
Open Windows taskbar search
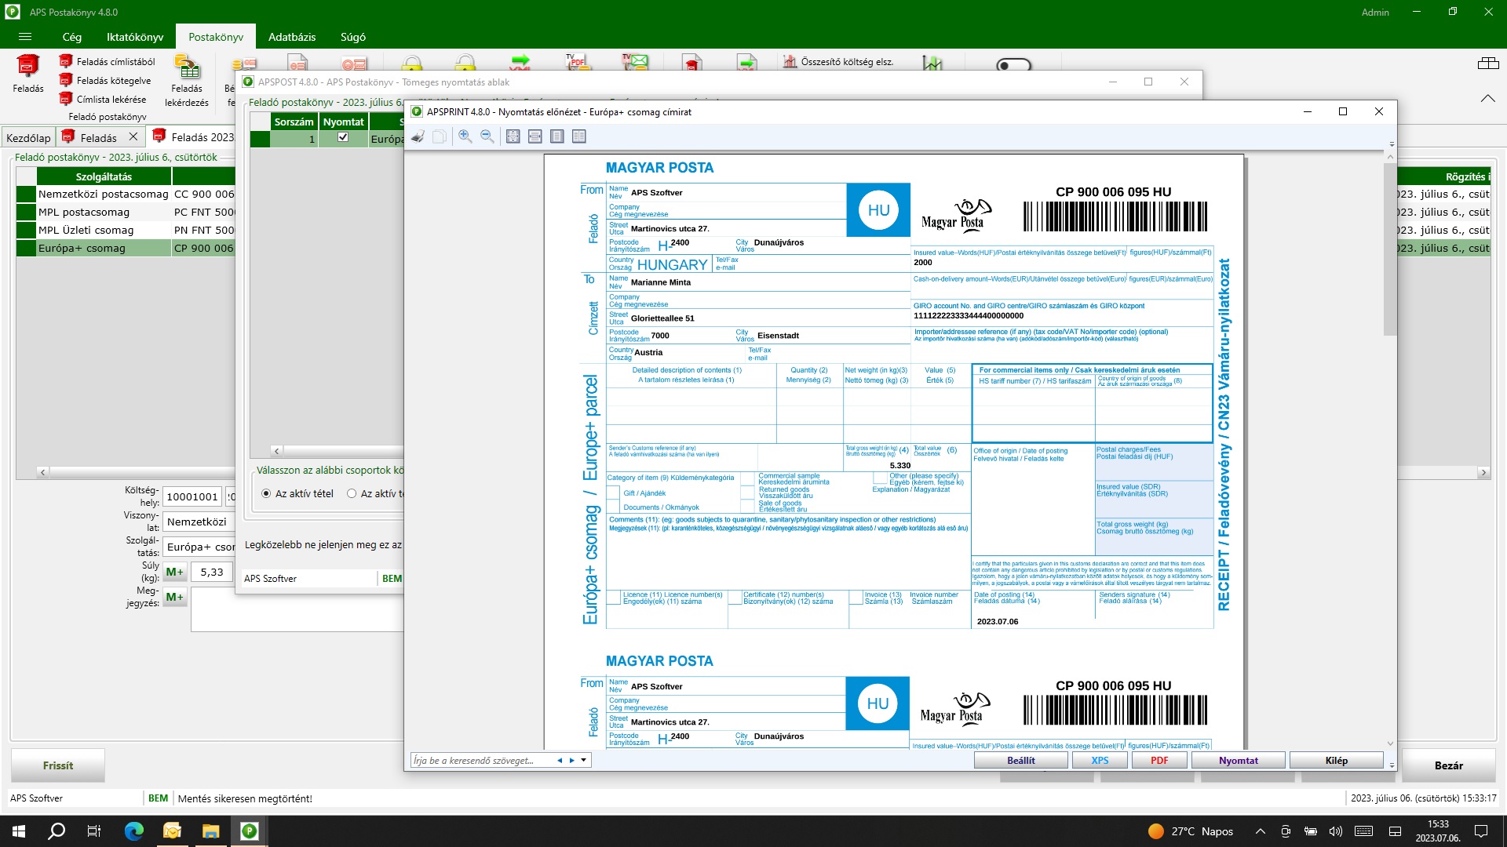(57, 831)
